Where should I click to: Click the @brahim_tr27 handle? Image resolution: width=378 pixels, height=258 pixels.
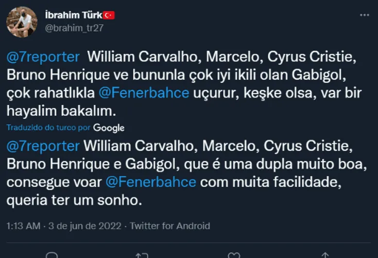(74, 28)
